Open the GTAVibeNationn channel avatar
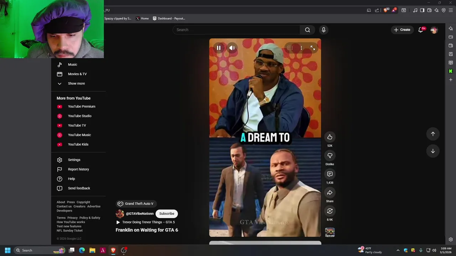Viewport: 456px width, 256px height. 120,214
